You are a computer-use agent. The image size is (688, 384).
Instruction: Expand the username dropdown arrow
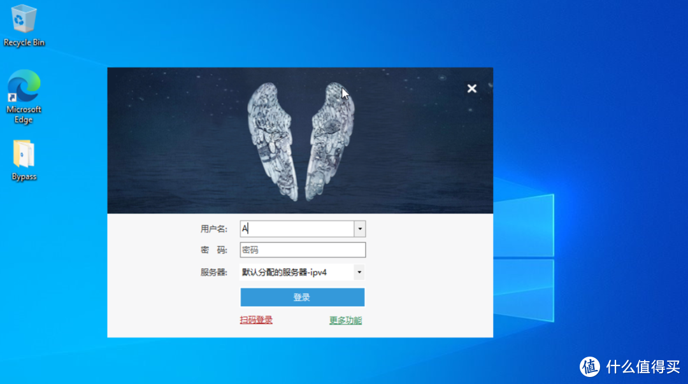point(360,229)
